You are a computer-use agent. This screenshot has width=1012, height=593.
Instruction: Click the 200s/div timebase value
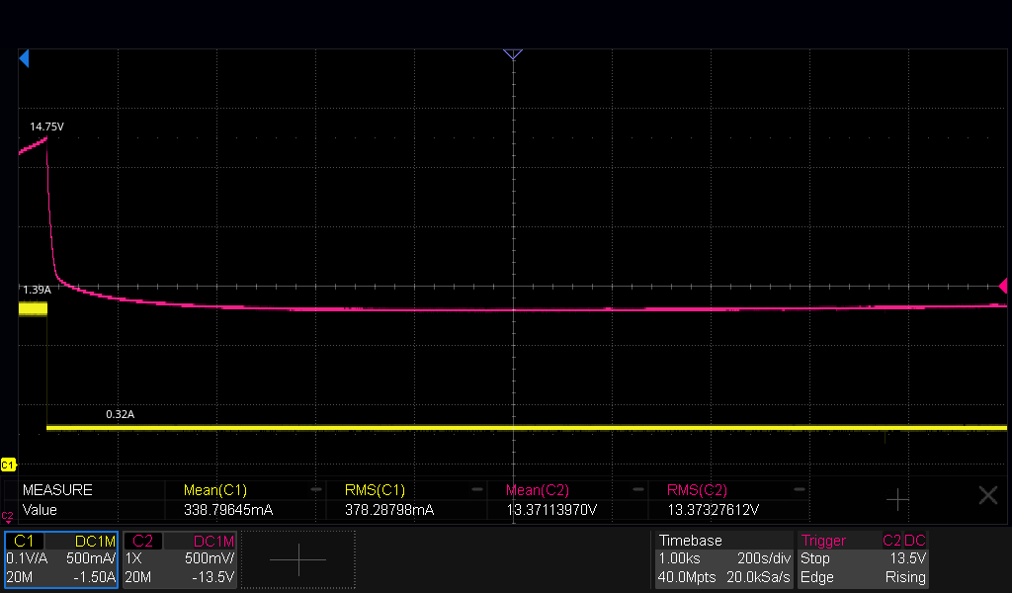coord(764,558)
